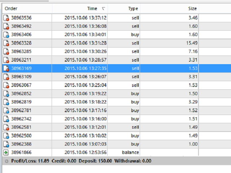231x173 pixels.
Task: Click the Withdrawal: 0.00 summary text
Action: point(133,161)
